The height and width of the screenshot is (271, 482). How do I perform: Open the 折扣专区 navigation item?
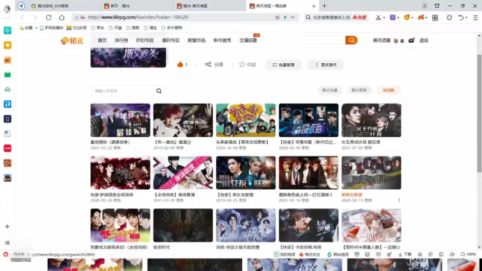tap(145, 40)
